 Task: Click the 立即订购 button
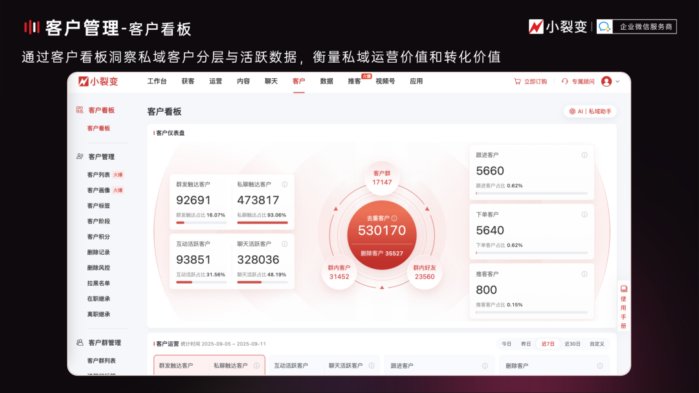[537, 81]
